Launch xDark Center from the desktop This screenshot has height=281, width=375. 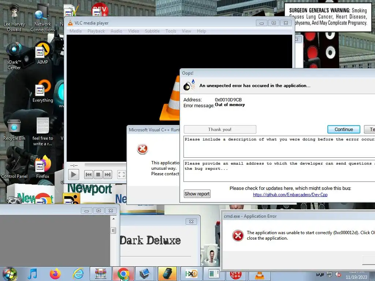tap(14, 56)
